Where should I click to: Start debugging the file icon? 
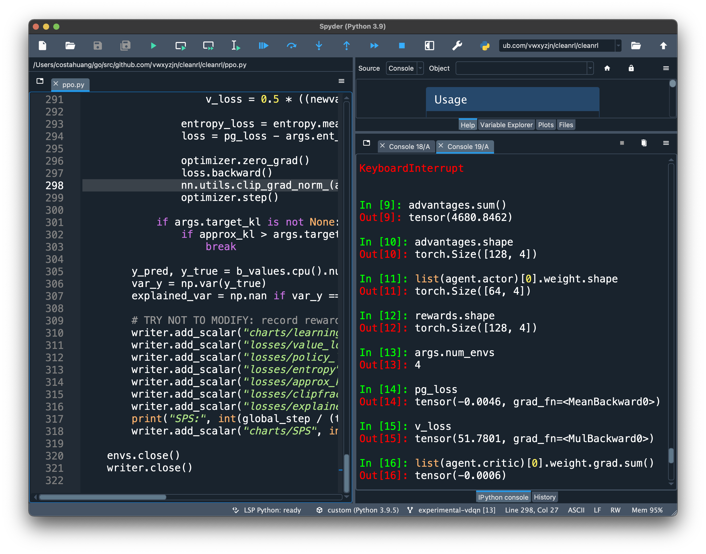(264, 46)
